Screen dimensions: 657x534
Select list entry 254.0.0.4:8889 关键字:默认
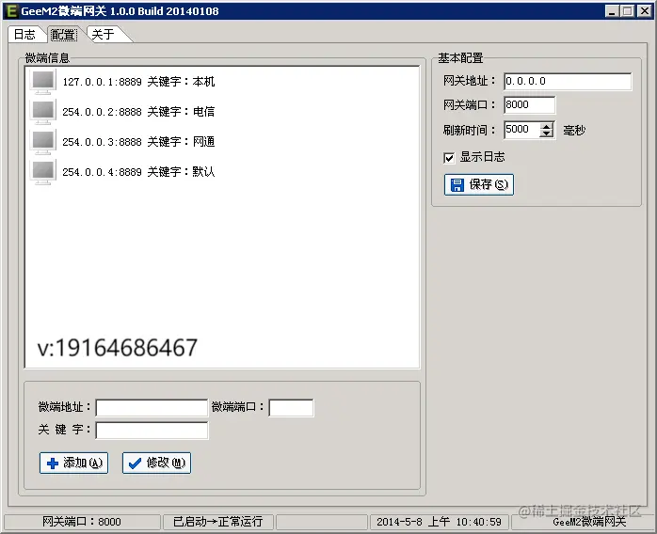point(138,172)
